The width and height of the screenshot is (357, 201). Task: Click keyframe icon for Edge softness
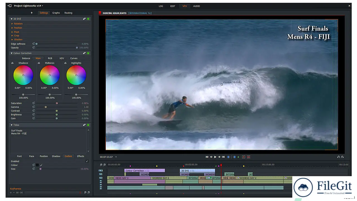(x=34, y=44)
